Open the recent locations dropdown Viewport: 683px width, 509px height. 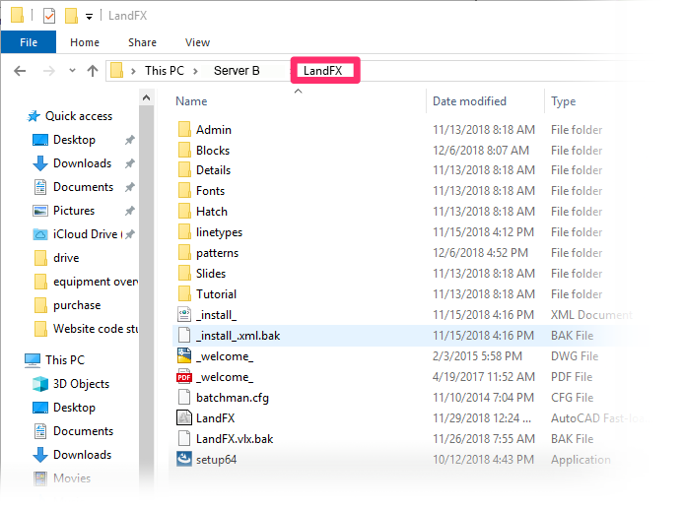[x=72, y=70]
